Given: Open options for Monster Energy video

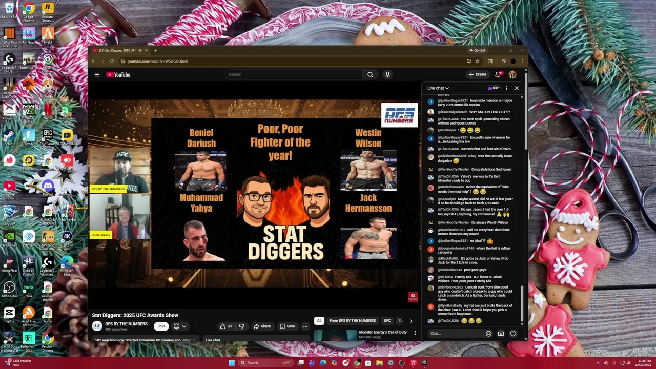Looking at the screenshot, I should tap(415, 333).
